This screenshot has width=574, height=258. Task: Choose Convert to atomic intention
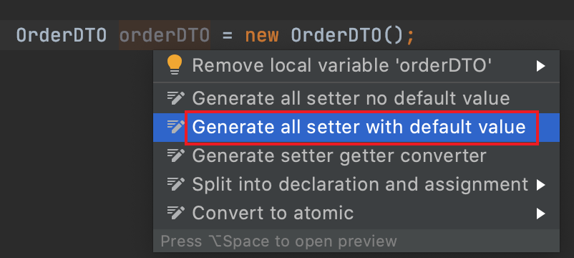click(356, 213)
